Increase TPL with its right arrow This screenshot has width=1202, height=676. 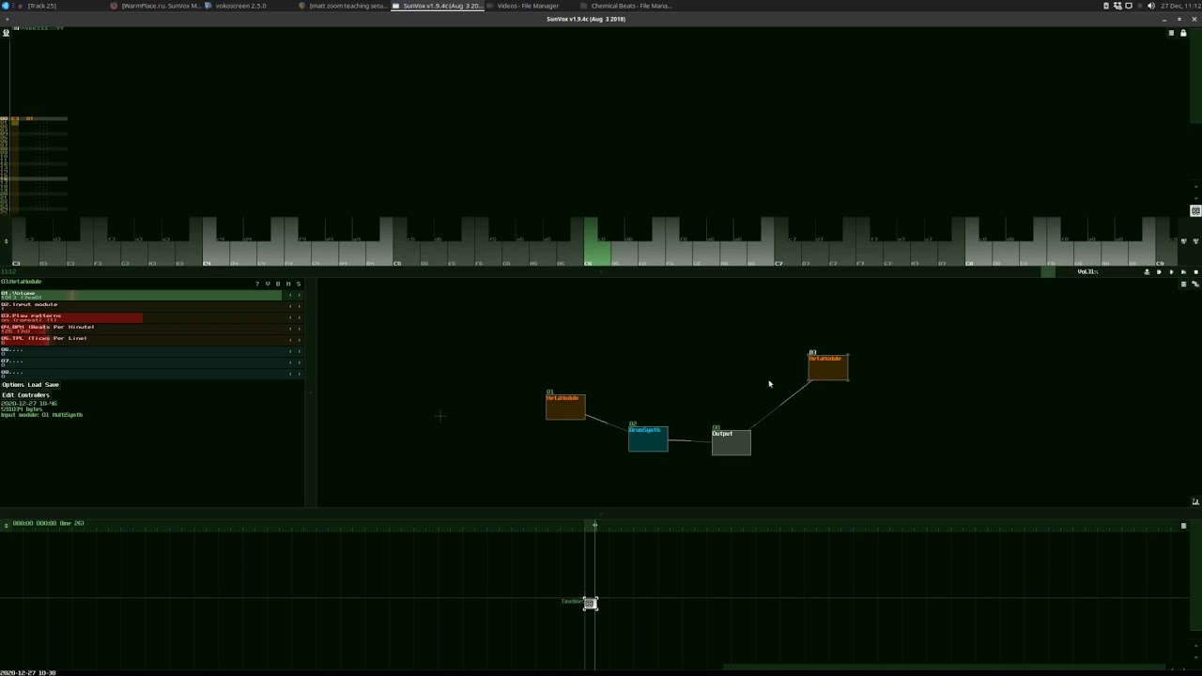[x=300, y=340]
